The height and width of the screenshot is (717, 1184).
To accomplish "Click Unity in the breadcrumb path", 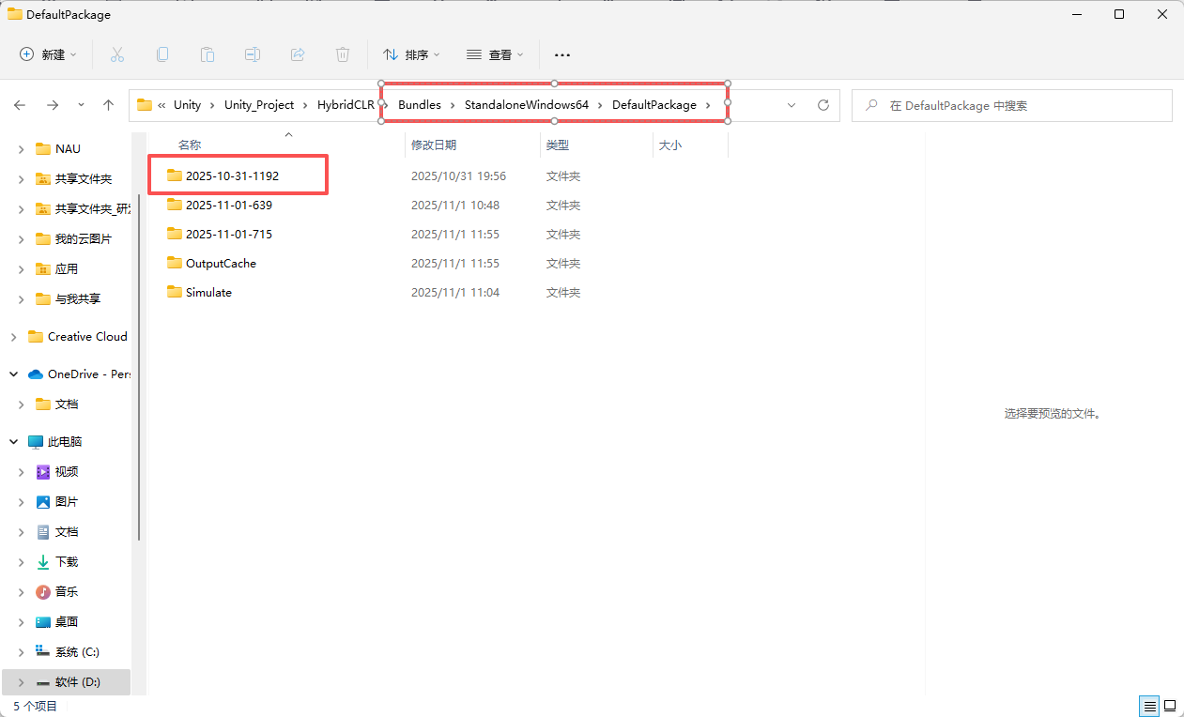I will click(187, 105).
